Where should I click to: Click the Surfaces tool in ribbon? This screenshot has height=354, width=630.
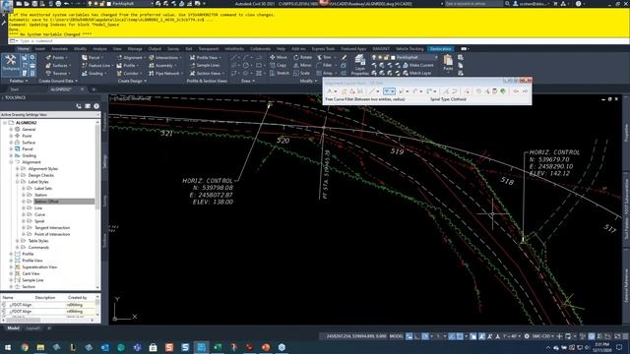click(x=58, y=66)
